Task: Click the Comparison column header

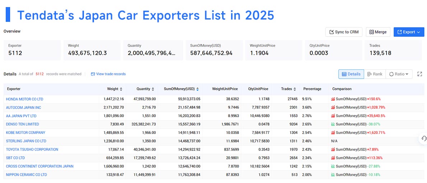Action: [342, 89]
